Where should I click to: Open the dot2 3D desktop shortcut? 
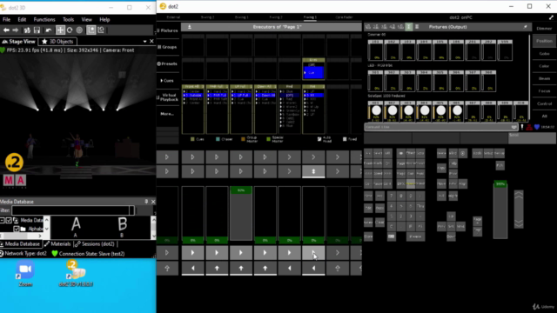pos(76,273)
